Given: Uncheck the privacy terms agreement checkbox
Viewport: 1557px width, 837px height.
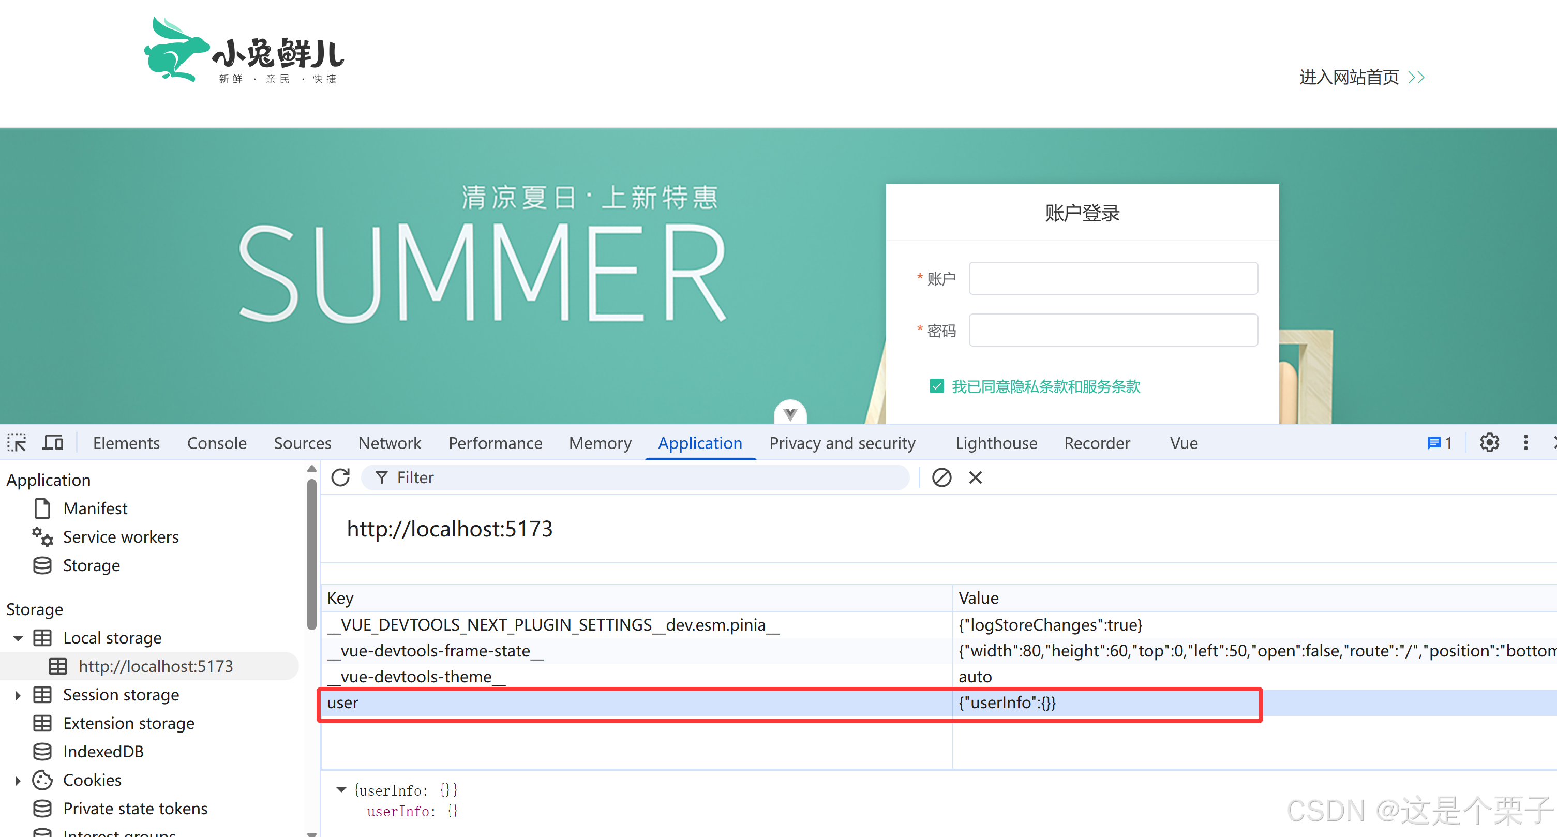Looking at the screenshot, I should coord(936,386).
